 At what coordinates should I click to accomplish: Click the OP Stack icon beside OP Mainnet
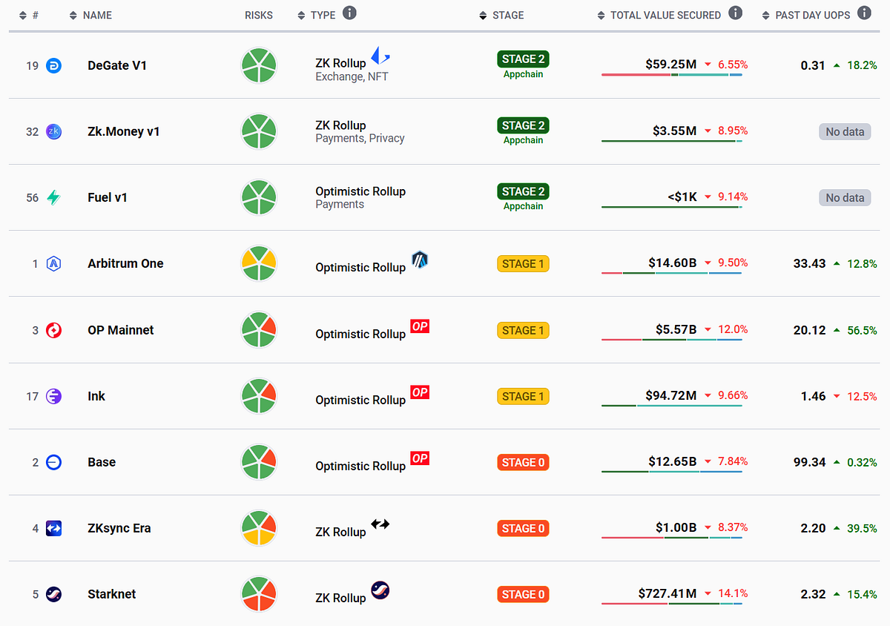420,326
